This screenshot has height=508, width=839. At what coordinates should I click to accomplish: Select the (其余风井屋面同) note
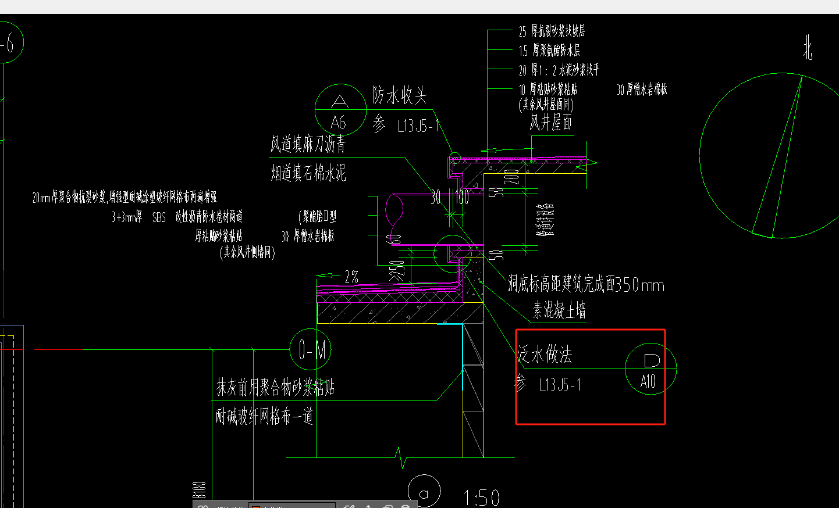click(546, 105)
